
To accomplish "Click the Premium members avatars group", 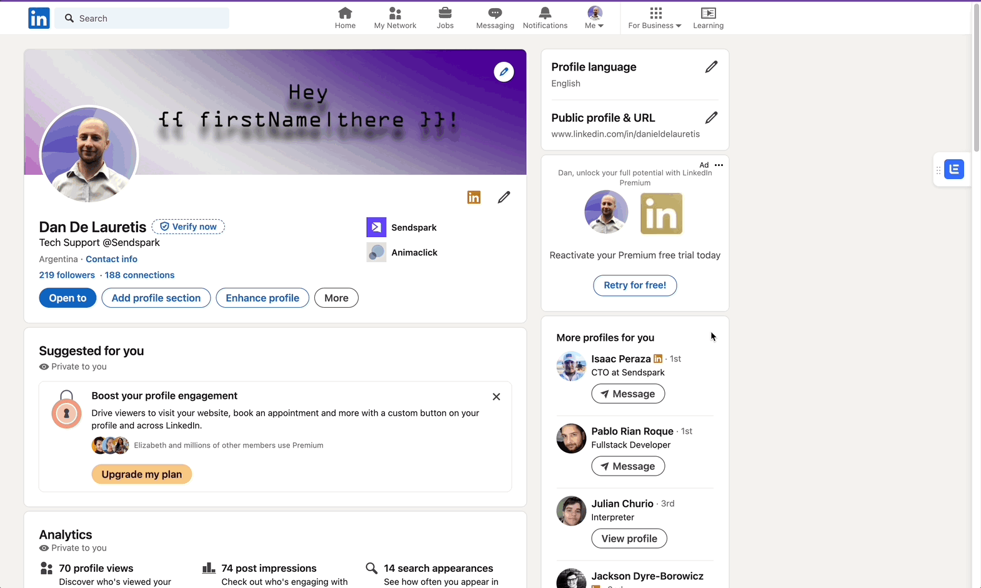I will (x=111, y=445).
